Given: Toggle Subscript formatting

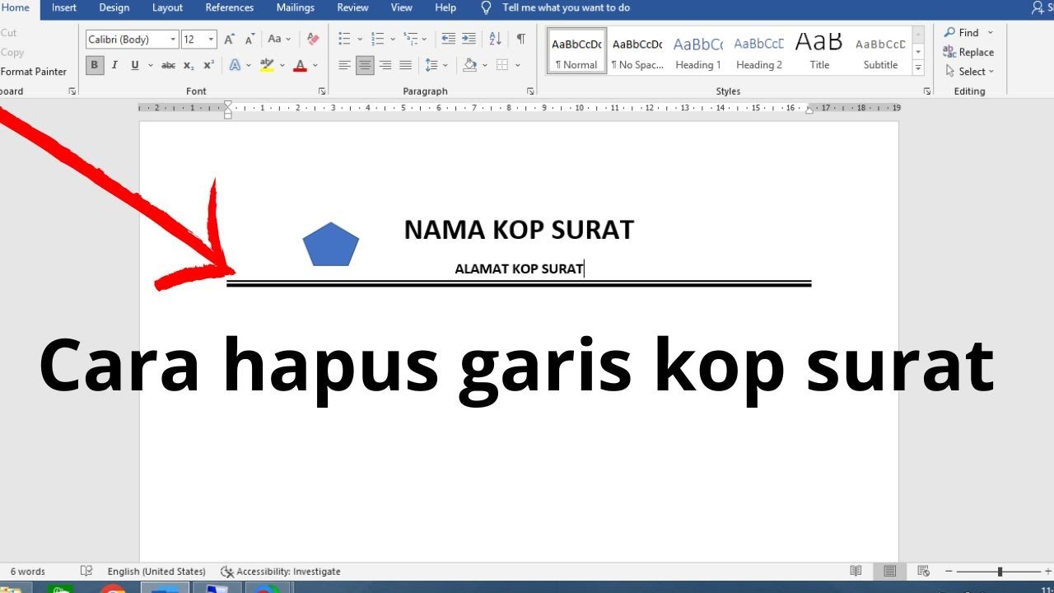Looking at the screenshot, I should 189,65.
